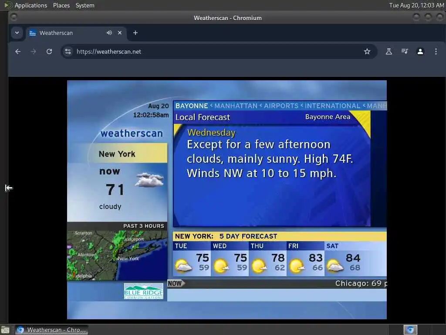Viewport: 446px width, 335px height.
Task: Click the 'PAST 3 HOURS' radar label
Action: click(144, 226)
